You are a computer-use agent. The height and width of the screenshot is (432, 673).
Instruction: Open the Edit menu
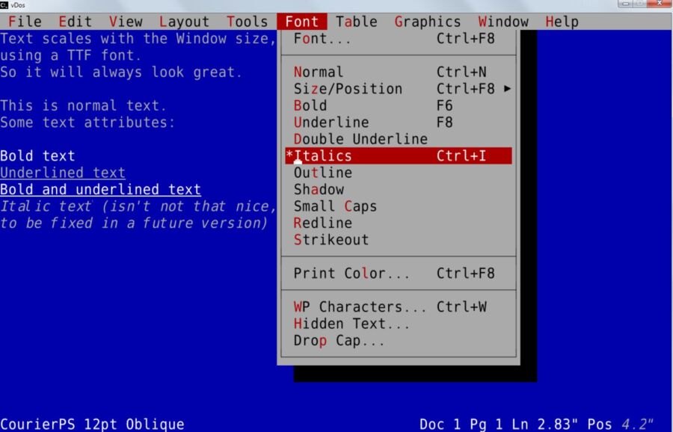(75, 22)
